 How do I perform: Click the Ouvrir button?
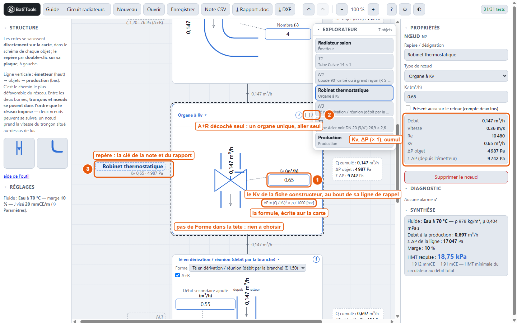[154, 9]
